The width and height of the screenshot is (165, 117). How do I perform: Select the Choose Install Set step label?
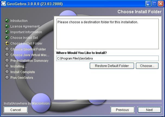click(24, 38)
